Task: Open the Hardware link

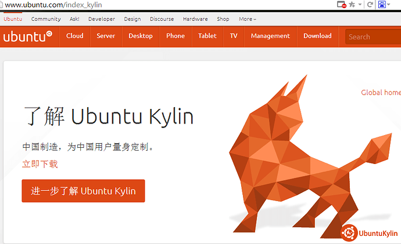Action: click(195, 19)
